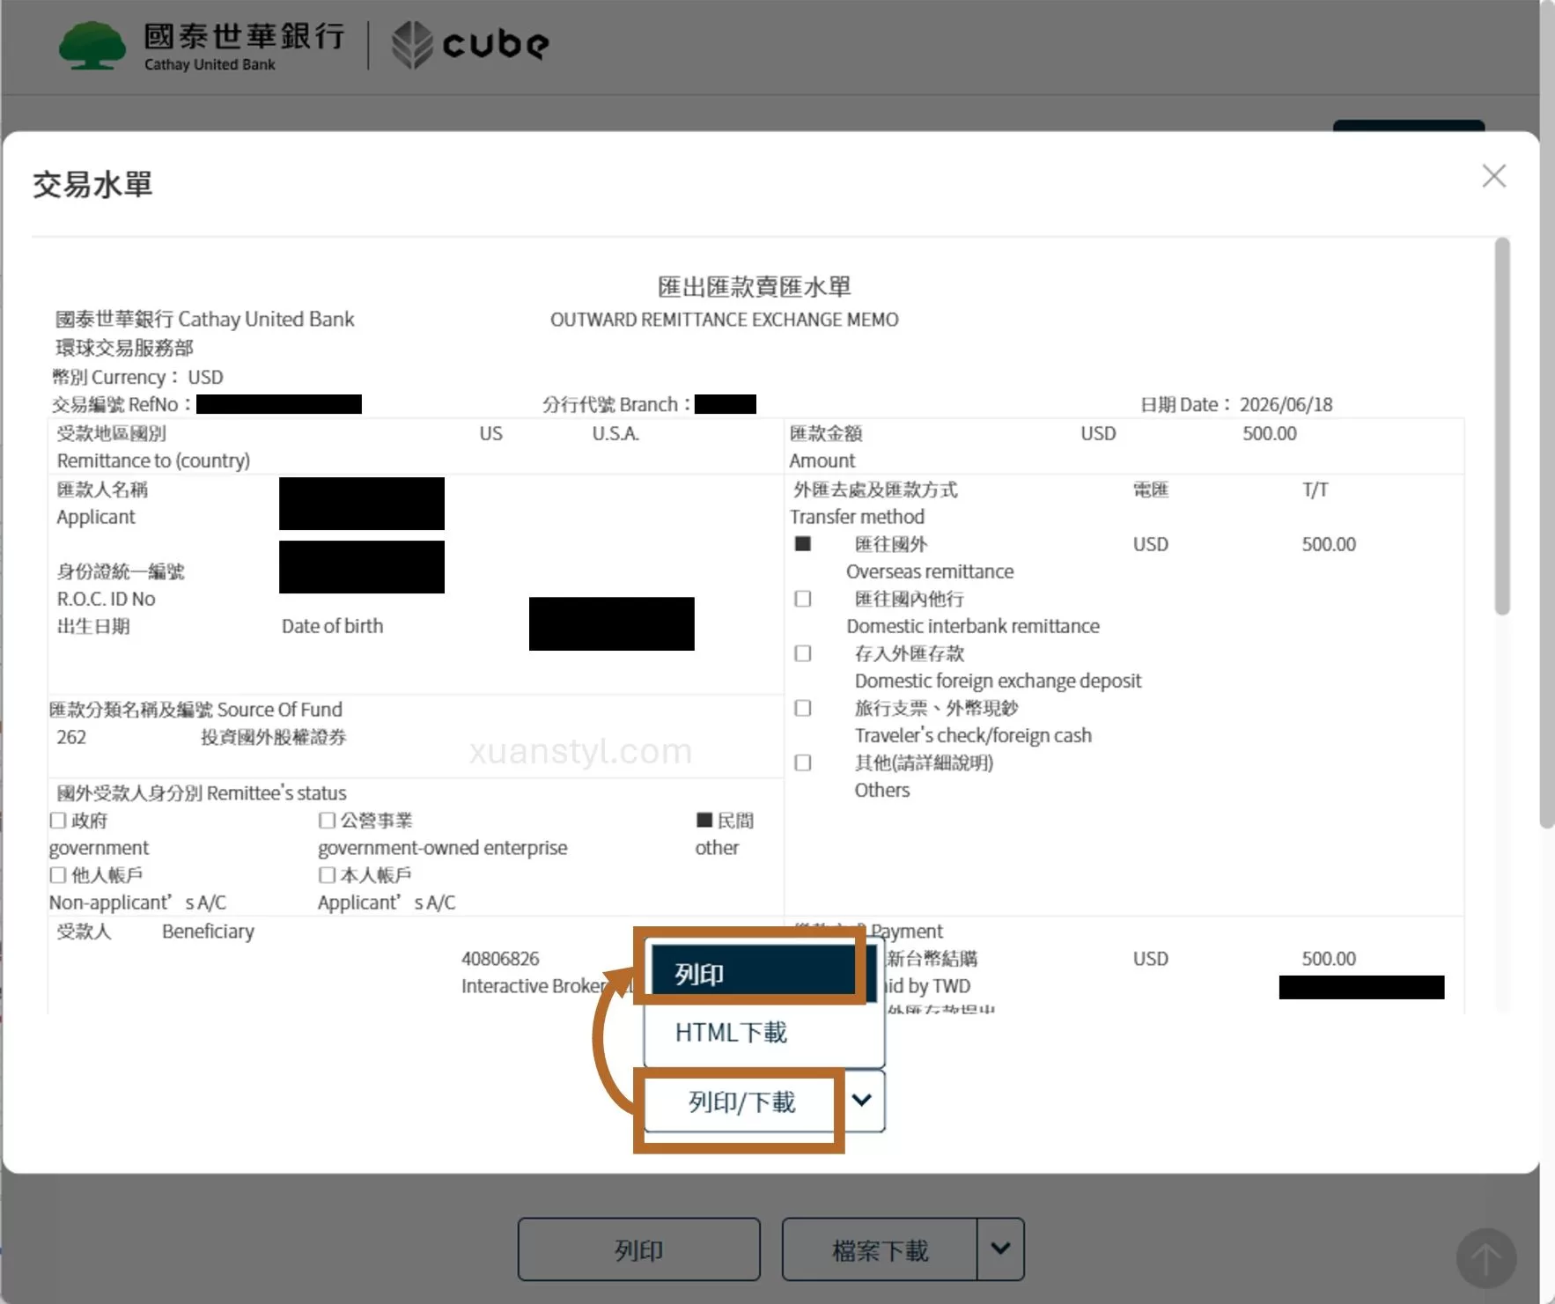
Task: Click the 匯款金額 Amount label
Action: (x=826, y=446)
